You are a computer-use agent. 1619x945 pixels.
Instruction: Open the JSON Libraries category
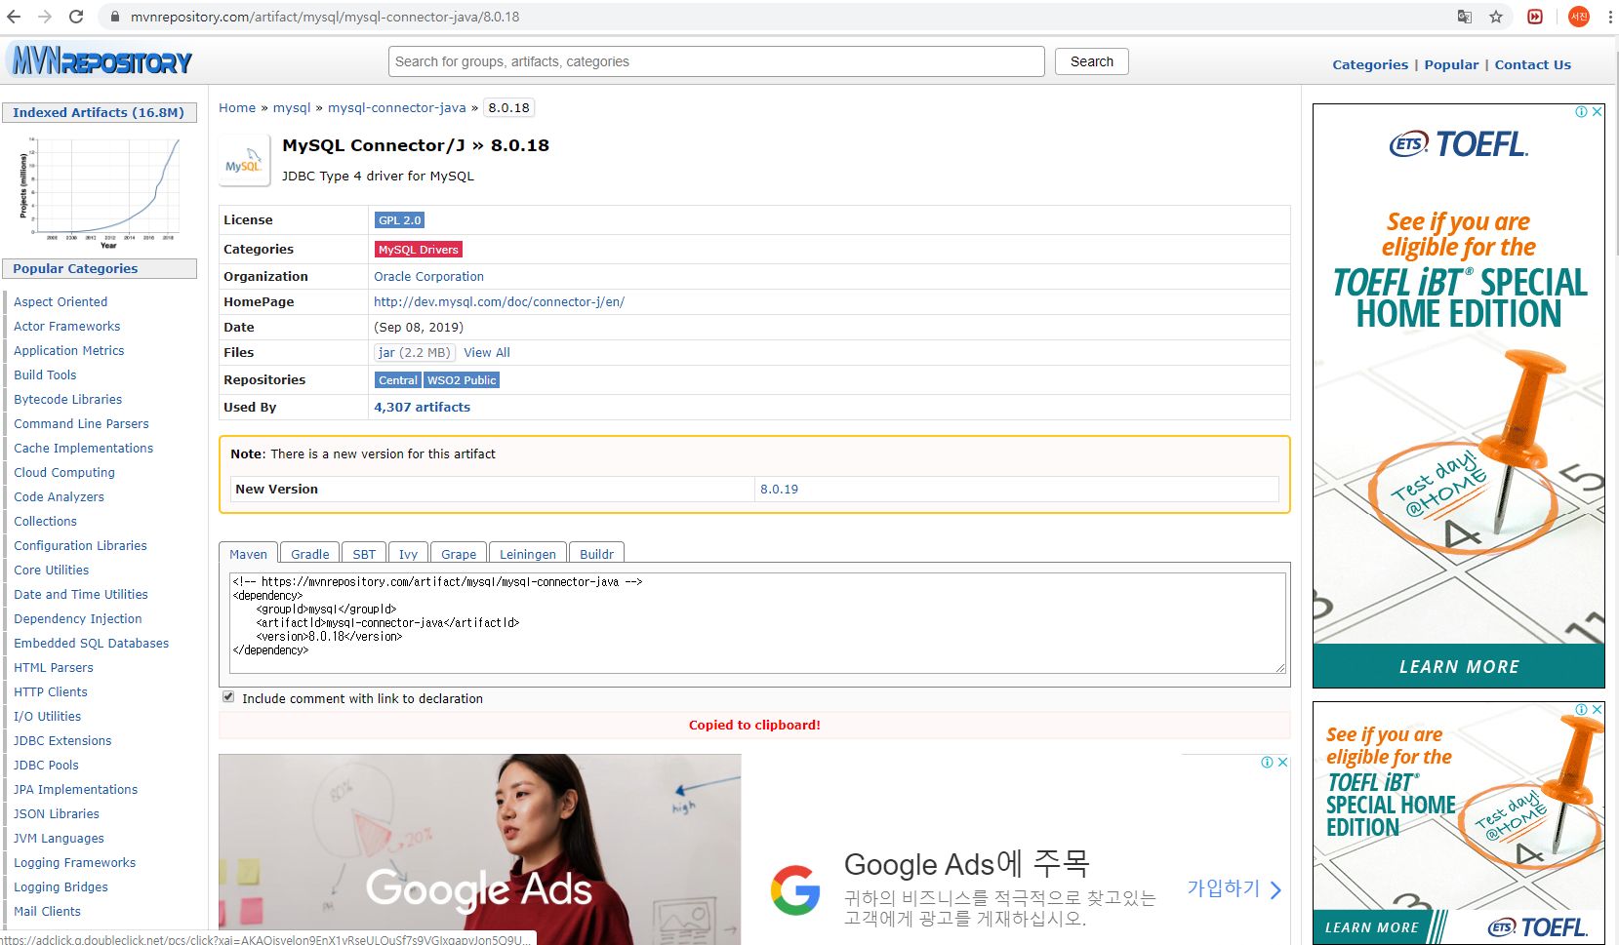57,814
